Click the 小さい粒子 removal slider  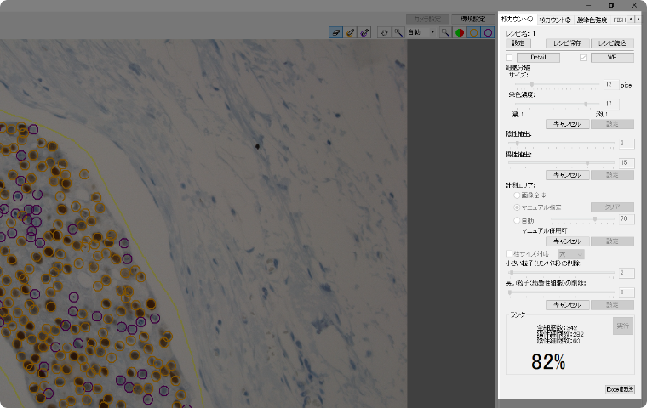(561, 273)
